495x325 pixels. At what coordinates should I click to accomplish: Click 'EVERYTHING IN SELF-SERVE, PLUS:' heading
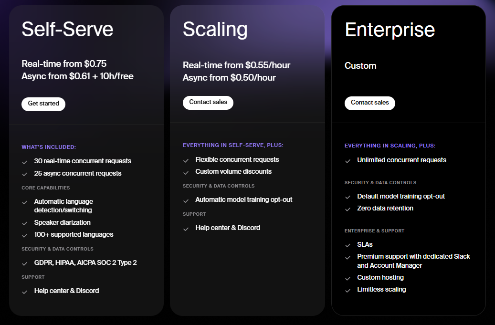[x=233, y=145]
